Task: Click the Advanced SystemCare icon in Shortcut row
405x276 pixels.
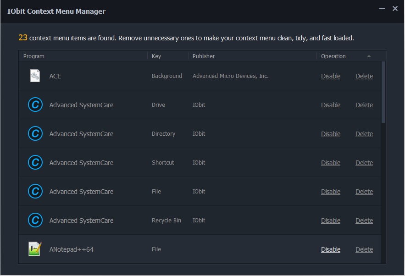Action: (35, 162)
